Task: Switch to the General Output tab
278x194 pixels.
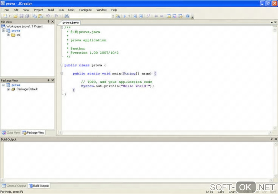Action: click(x=14, y=186)
